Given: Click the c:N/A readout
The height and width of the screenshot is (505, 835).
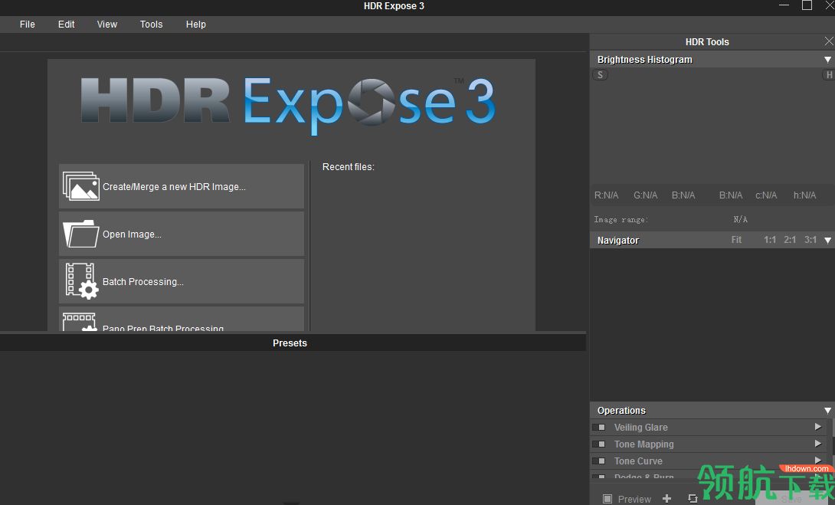Looking at the screenshot, I should [x=766, y=195].
